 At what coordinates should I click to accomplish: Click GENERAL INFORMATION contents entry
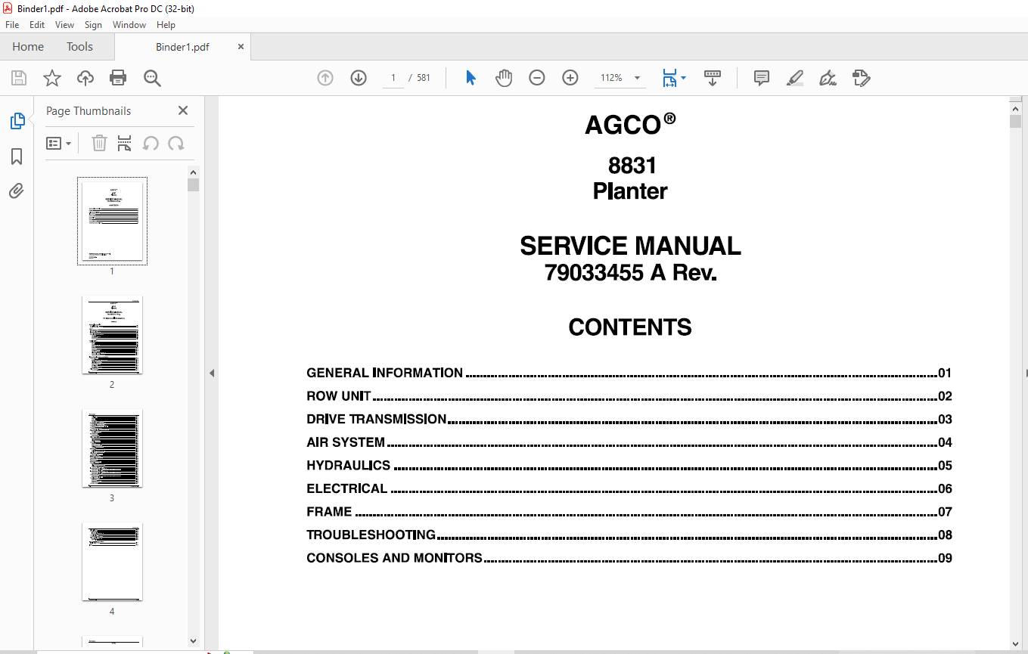pos(629,373)
